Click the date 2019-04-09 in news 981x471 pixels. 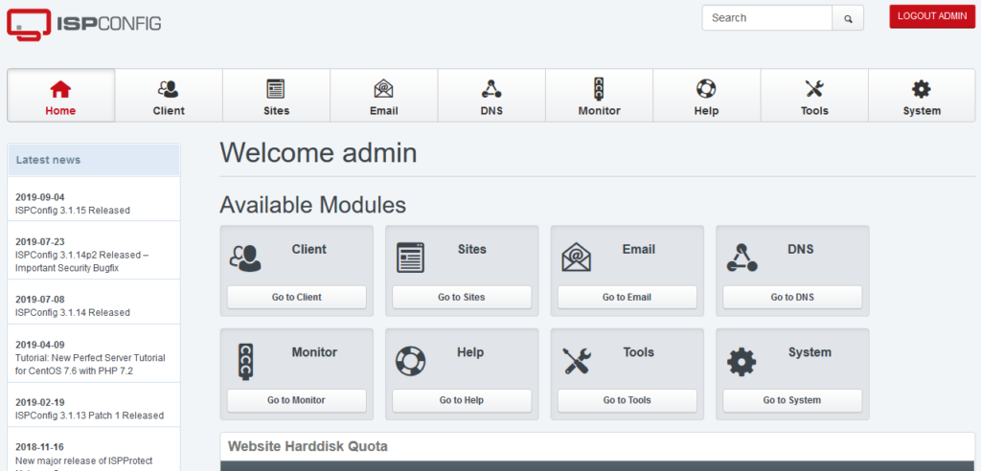click(40, 345)
